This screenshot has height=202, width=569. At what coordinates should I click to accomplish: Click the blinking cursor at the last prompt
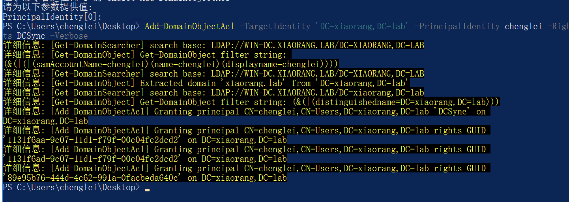tap(147, 190)
